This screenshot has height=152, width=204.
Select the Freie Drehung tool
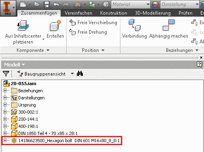tap(88, 32)
